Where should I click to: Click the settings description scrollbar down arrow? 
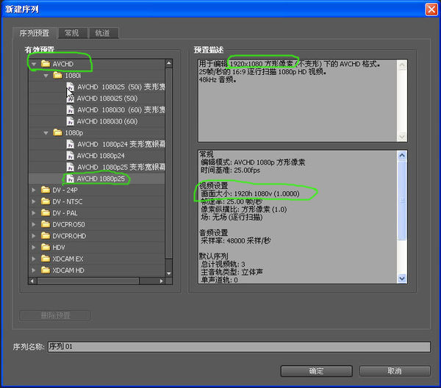[x=401, y=279]
